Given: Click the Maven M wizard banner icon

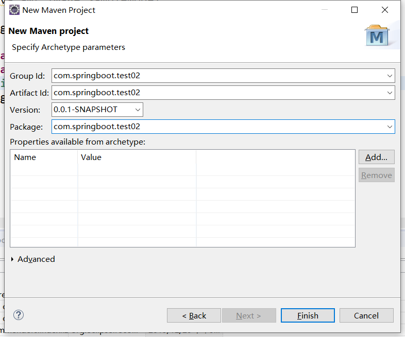Looking at the screenshot, I should 377,36.
